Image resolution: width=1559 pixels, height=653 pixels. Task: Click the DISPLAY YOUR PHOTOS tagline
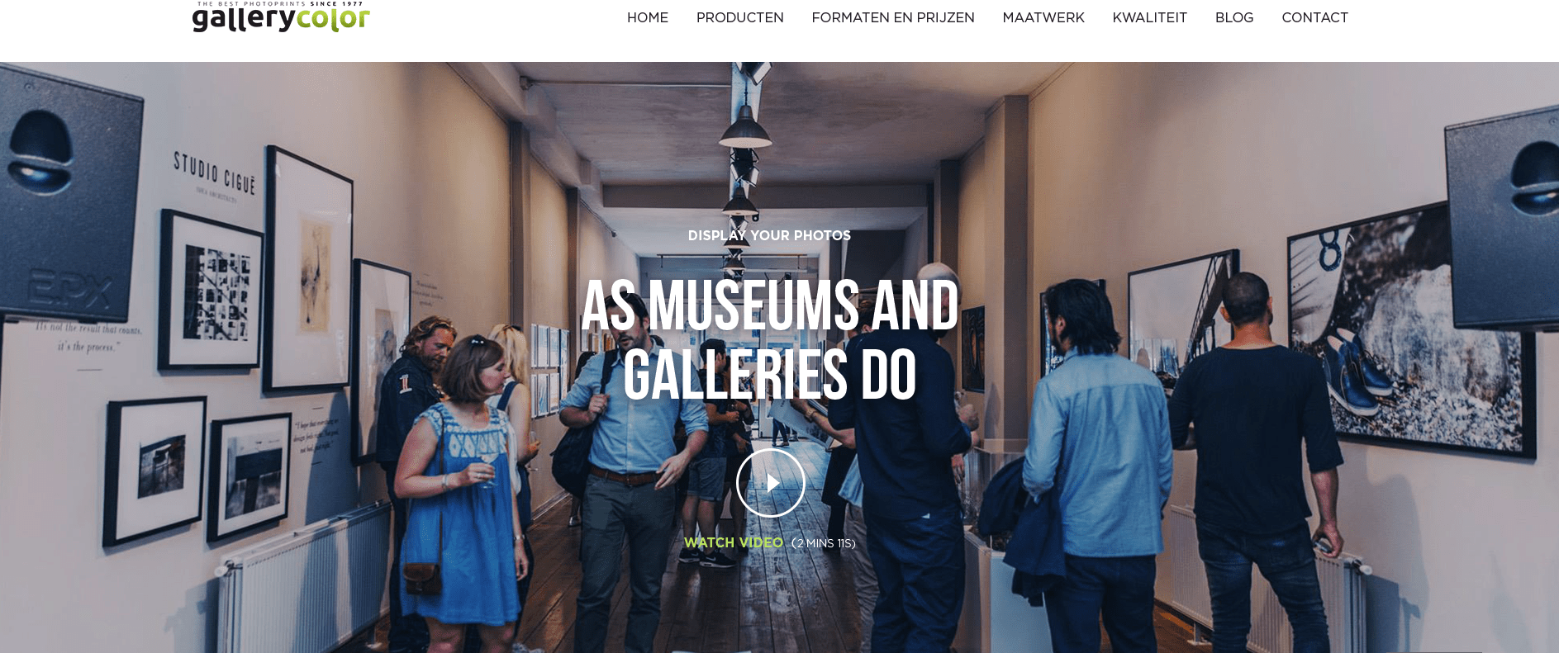coord(769,235)
